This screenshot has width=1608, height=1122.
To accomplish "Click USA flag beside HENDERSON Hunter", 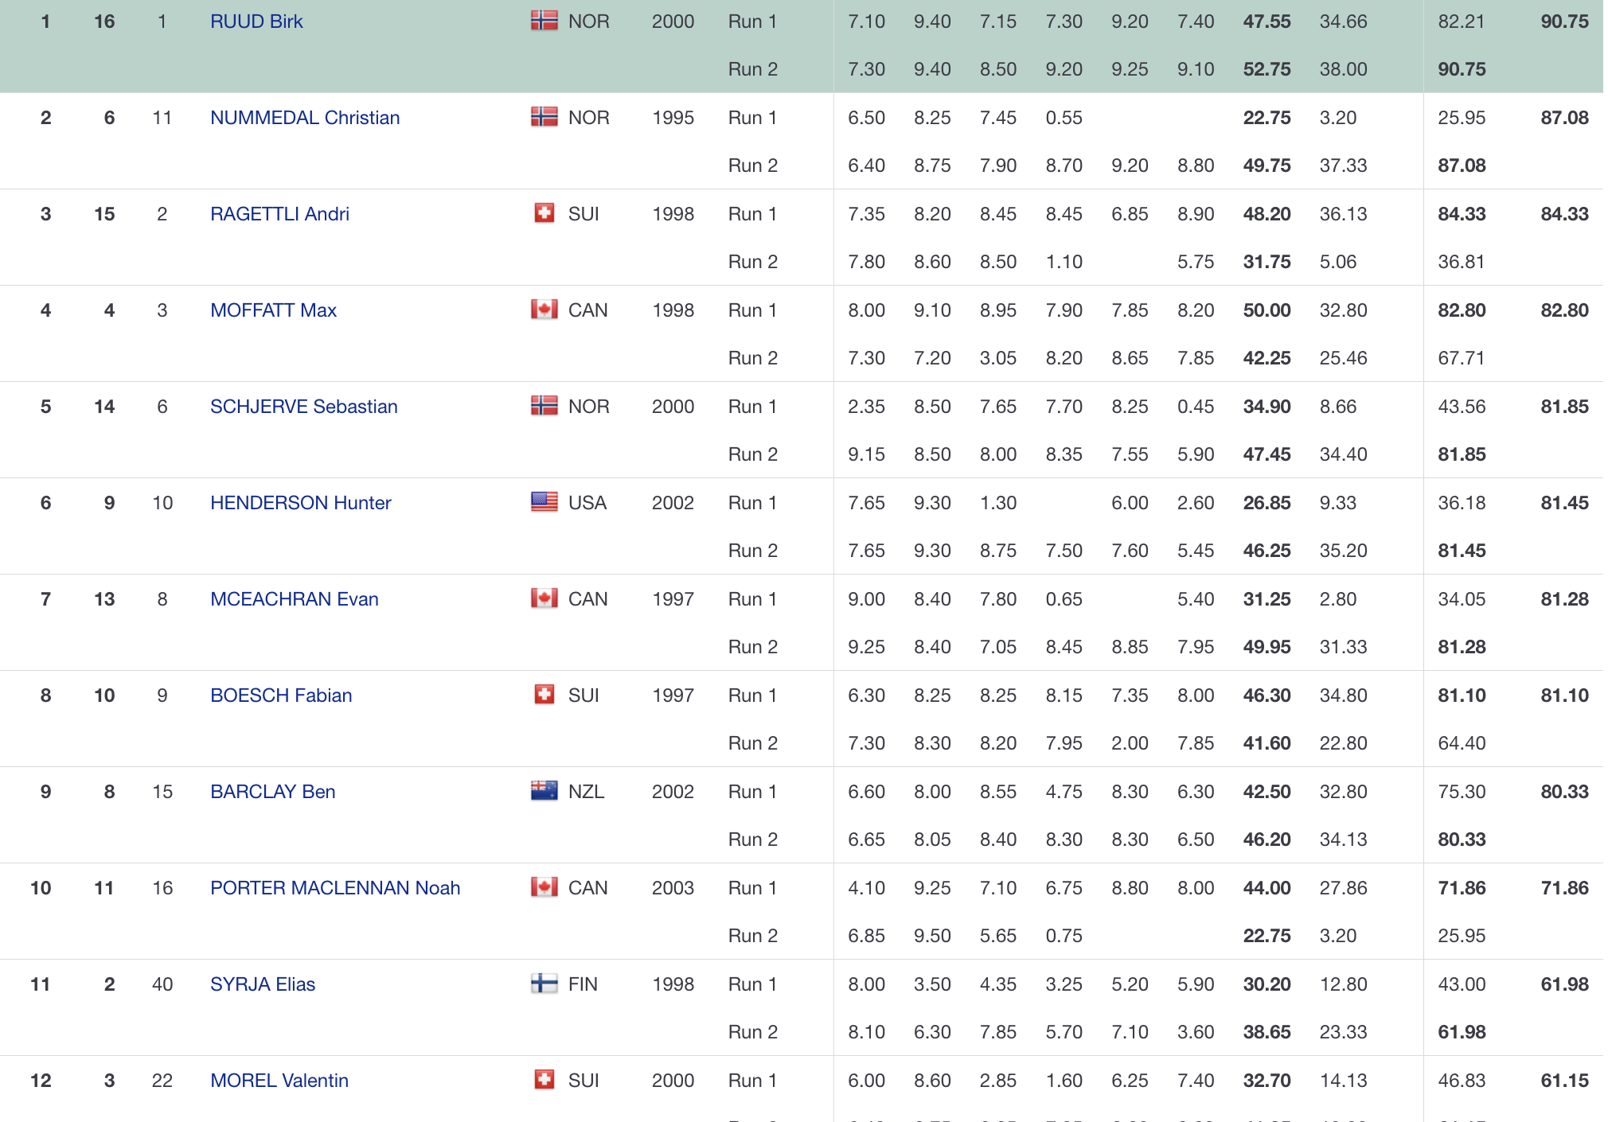I will (544, 502).
